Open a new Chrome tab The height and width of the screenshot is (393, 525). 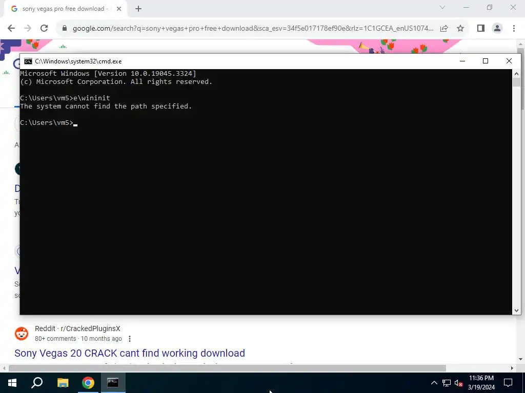138,9
